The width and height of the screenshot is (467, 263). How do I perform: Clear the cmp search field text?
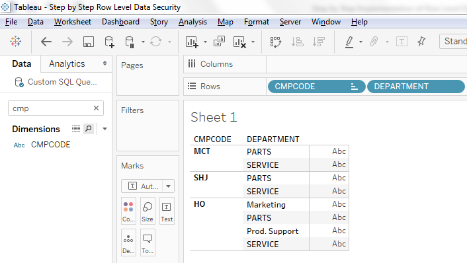click(x=96, y=108)
